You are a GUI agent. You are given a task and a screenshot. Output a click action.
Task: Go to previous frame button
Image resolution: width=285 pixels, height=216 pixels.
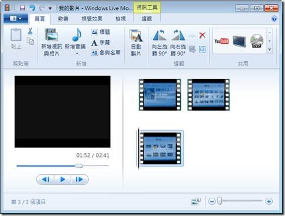(x=46, y=180)
